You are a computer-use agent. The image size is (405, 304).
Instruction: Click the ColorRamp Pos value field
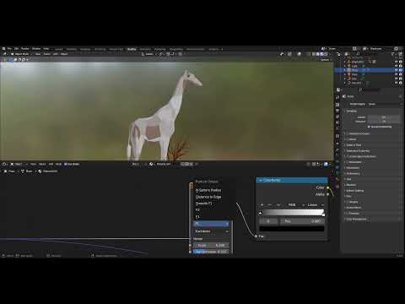pyautogui.click(x=303, y=221)
